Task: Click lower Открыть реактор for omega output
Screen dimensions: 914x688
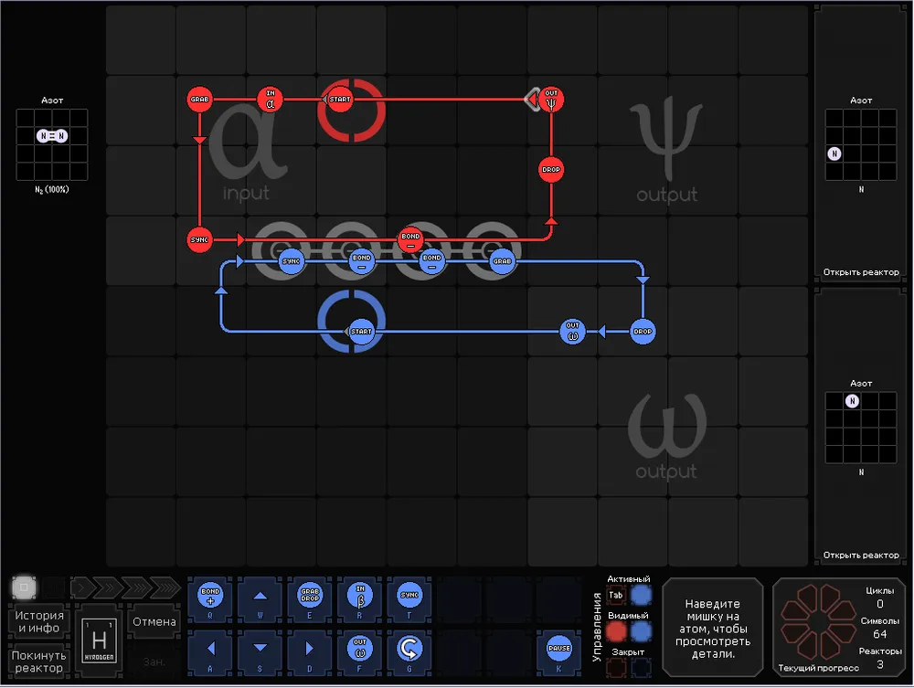Action: 861,556
